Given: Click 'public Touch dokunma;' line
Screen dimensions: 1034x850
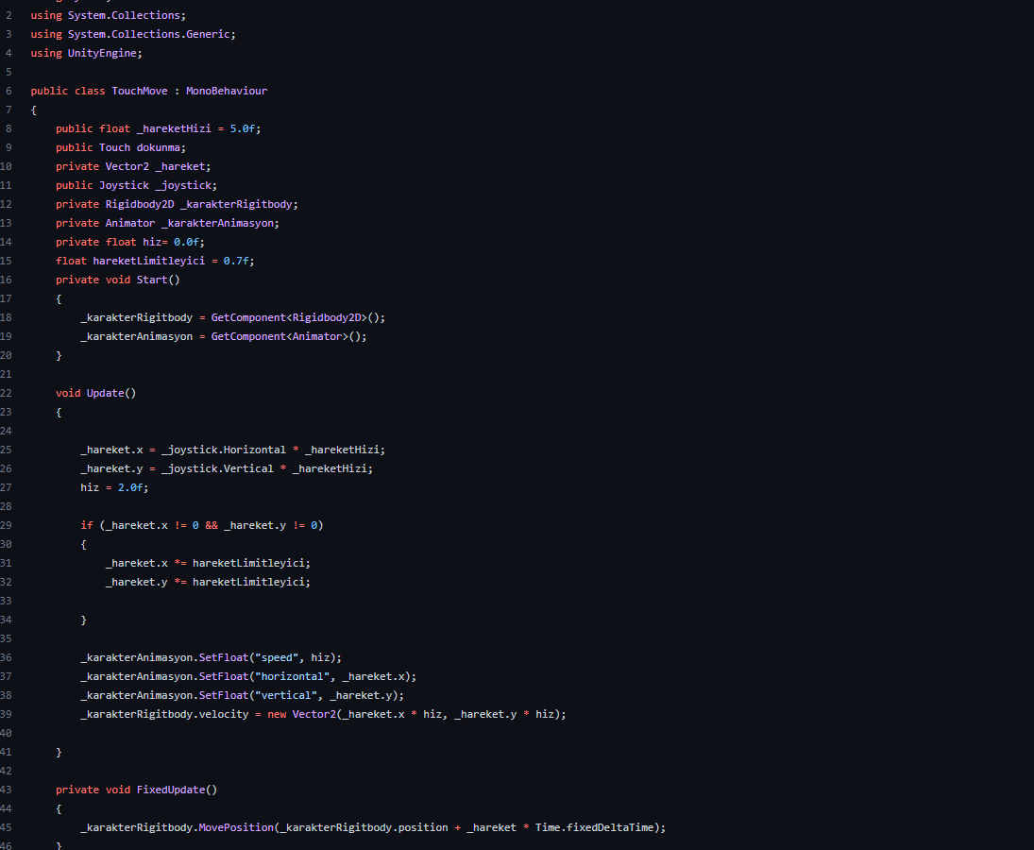Looking at the screenshot, I should [x=121, y=147].
